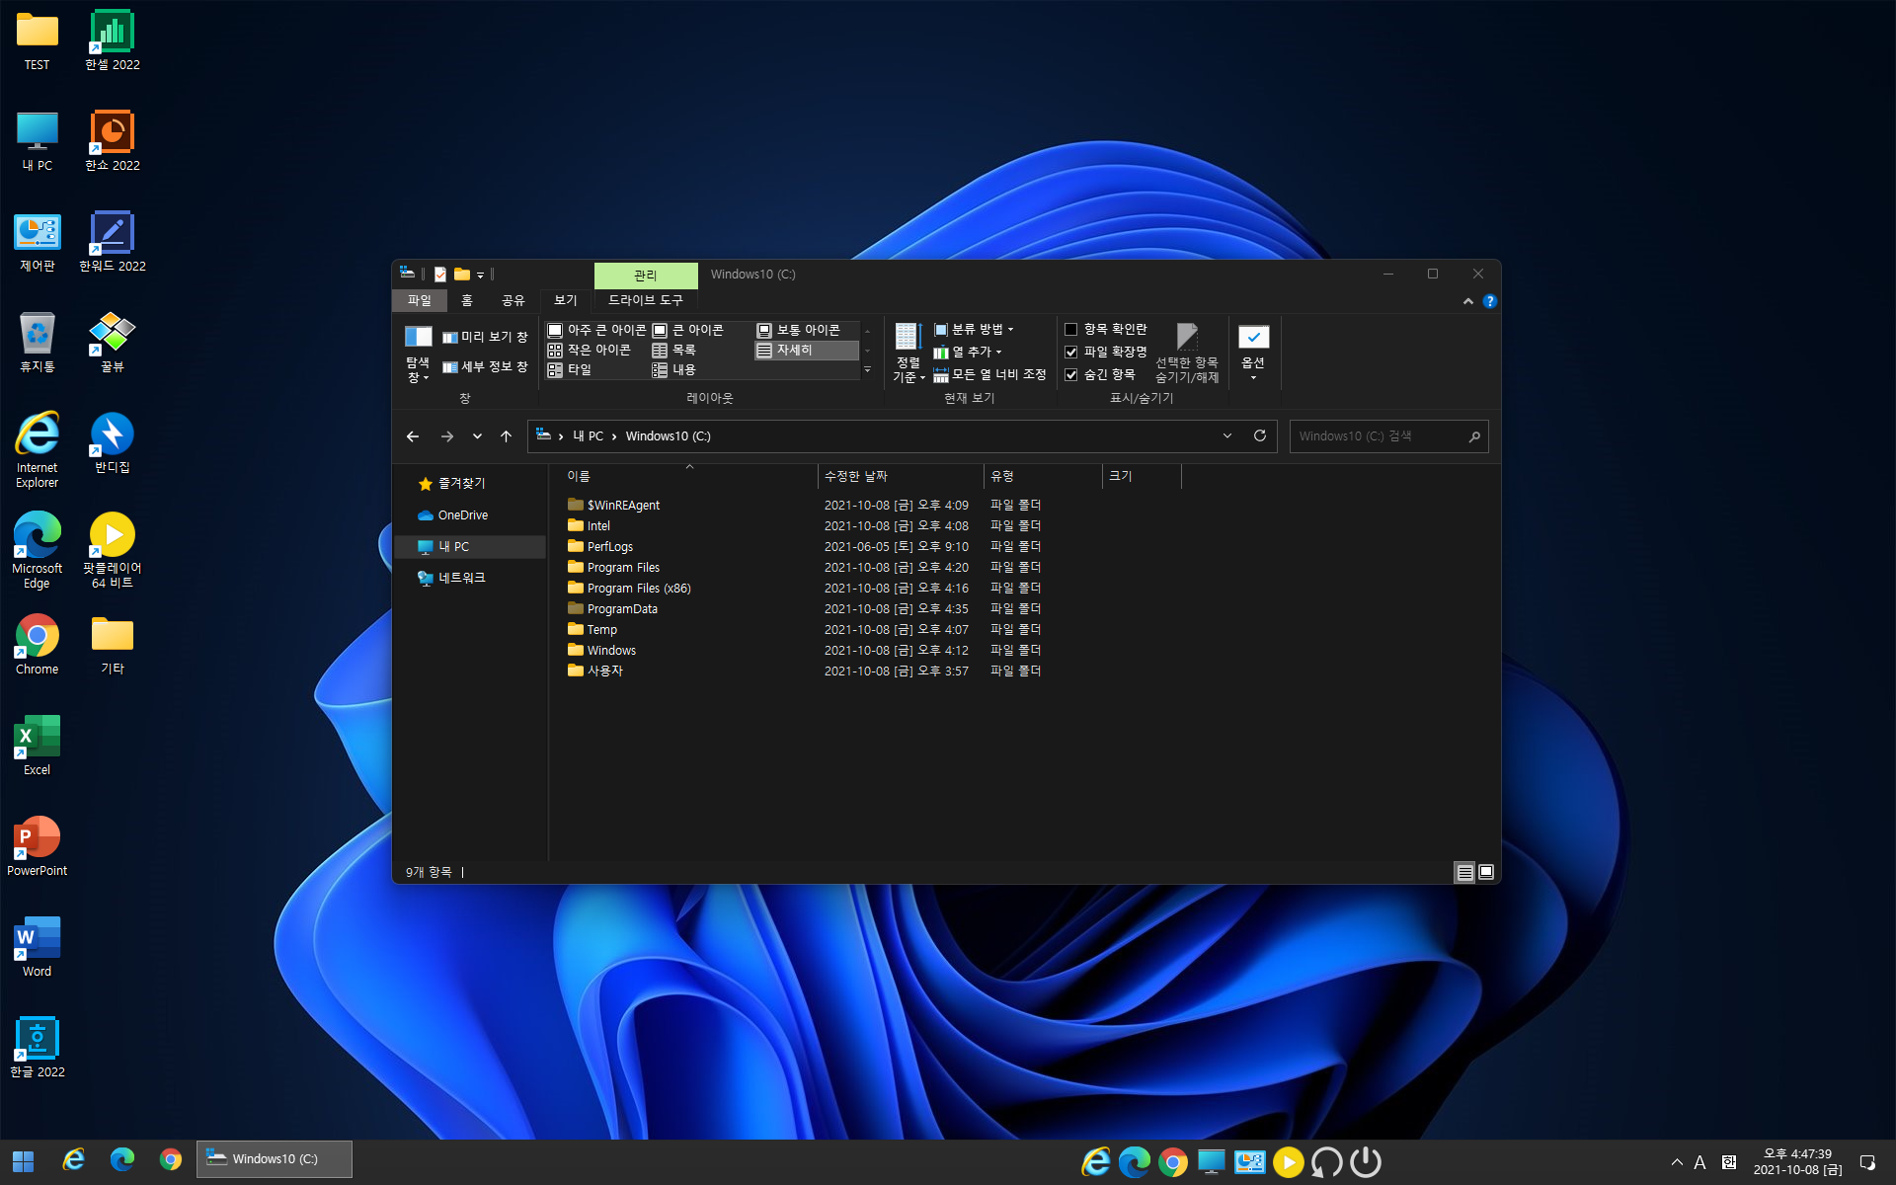1896x1185 pixels.
Task: Select the Windows folder row
Action: click(x=805, y=651)
